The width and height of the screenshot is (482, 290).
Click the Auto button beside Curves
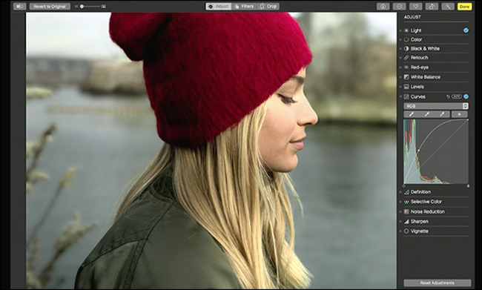[x=457, y=96]
